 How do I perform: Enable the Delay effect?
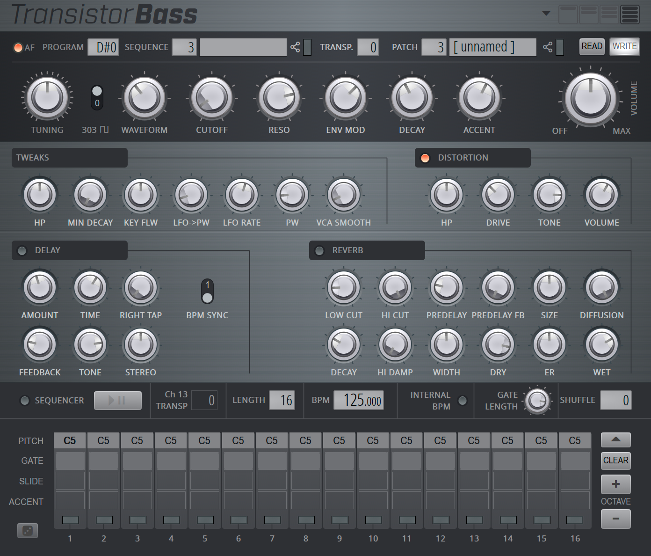22,250
